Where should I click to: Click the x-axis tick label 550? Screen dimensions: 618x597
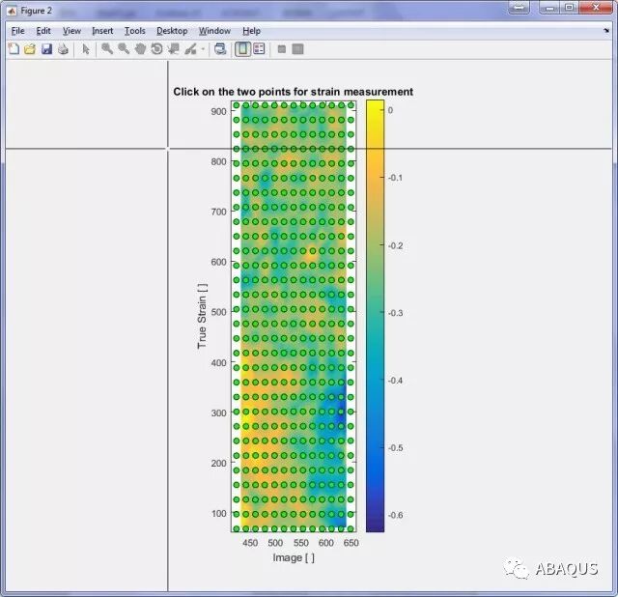301,543
